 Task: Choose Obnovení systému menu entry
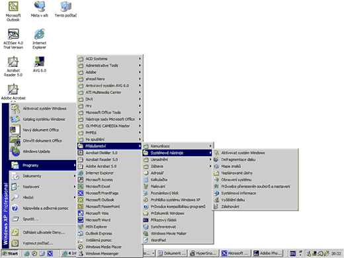coord(255,179)
